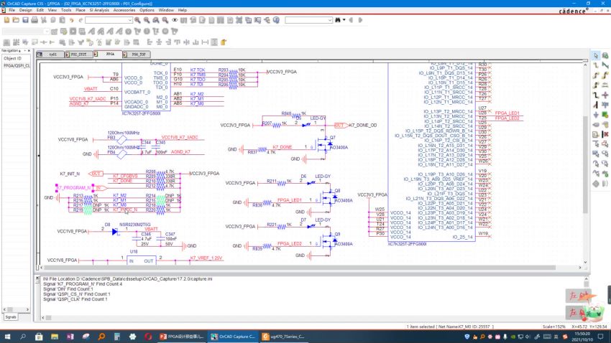Choose the Select arrow tool in right palette
The height and width of the screenshot is (343, 611).
(x=596, y=56)
